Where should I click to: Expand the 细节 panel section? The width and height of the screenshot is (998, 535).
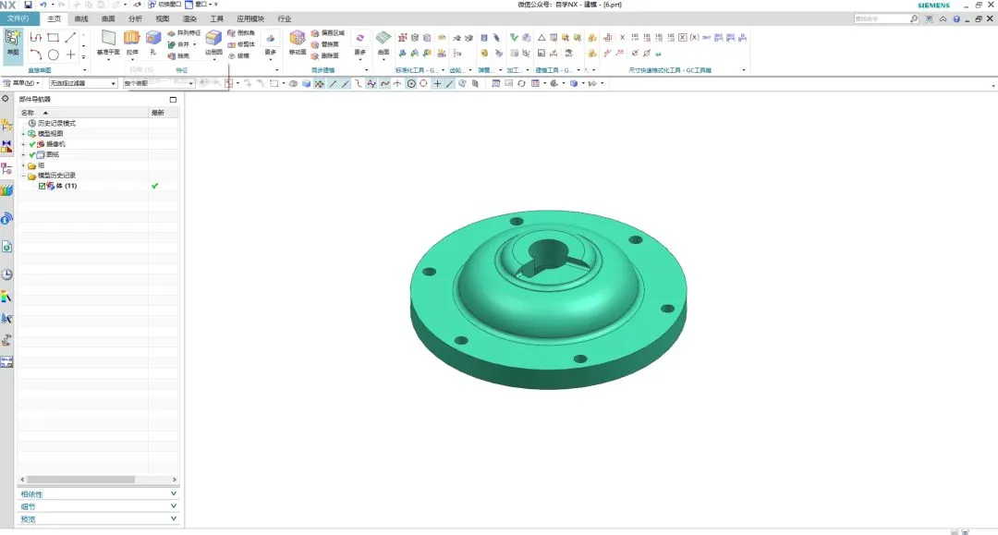(97, 506)
